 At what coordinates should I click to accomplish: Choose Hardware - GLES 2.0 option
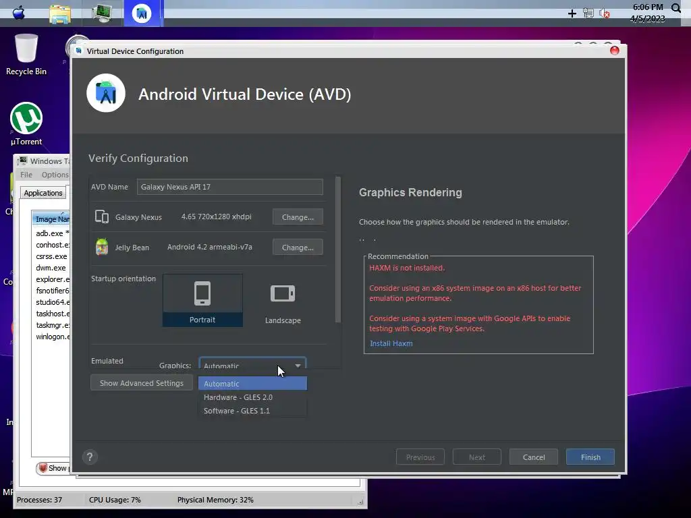pyautogui.click(x=252, y=397)
